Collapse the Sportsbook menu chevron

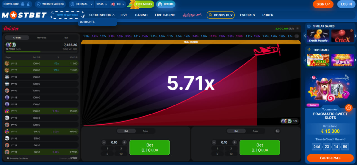point(113,15)
